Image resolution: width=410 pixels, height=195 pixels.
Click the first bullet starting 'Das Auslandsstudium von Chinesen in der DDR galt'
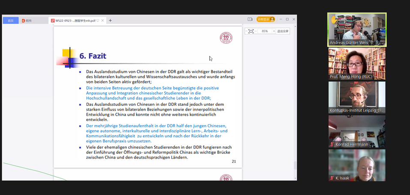click(x=160, y=77)
